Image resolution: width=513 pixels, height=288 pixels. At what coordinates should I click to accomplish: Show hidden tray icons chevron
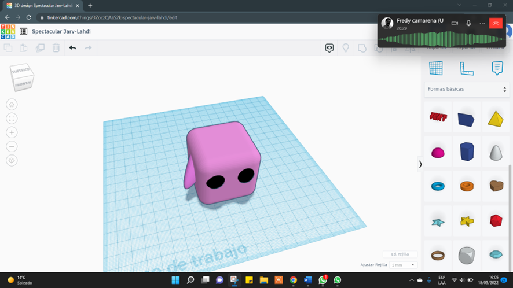[x=411, y=280]
